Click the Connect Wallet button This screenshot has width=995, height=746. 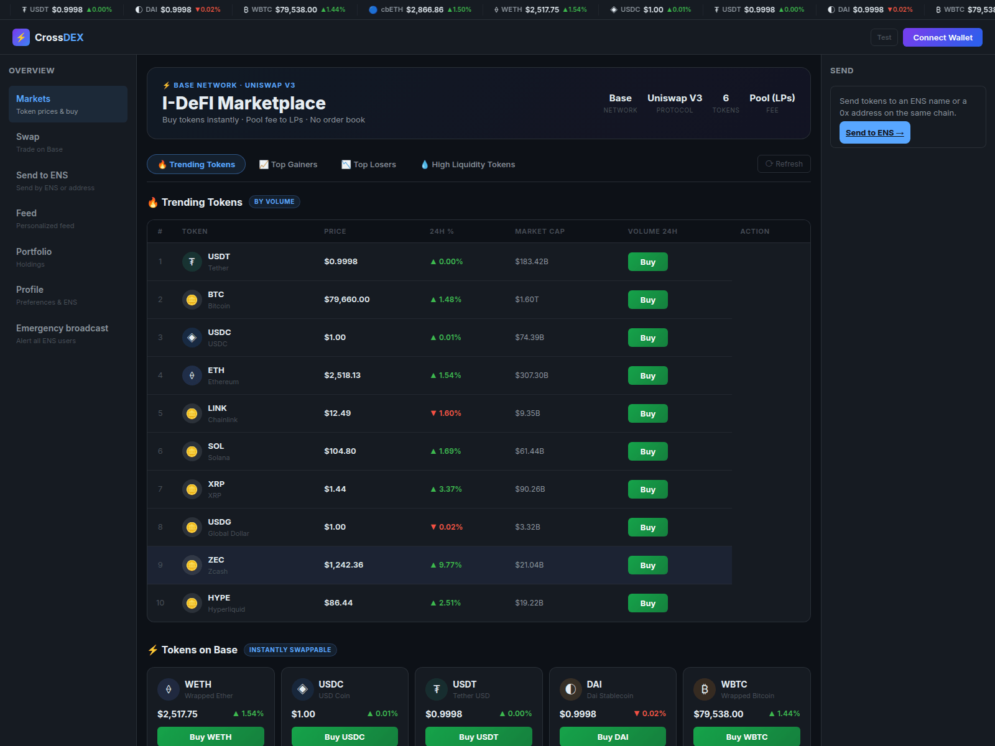943,37
